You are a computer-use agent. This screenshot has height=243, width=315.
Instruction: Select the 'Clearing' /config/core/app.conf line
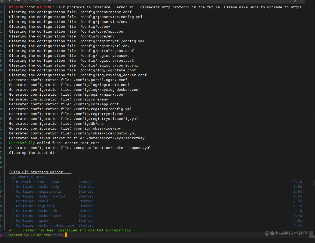[67, 32]
